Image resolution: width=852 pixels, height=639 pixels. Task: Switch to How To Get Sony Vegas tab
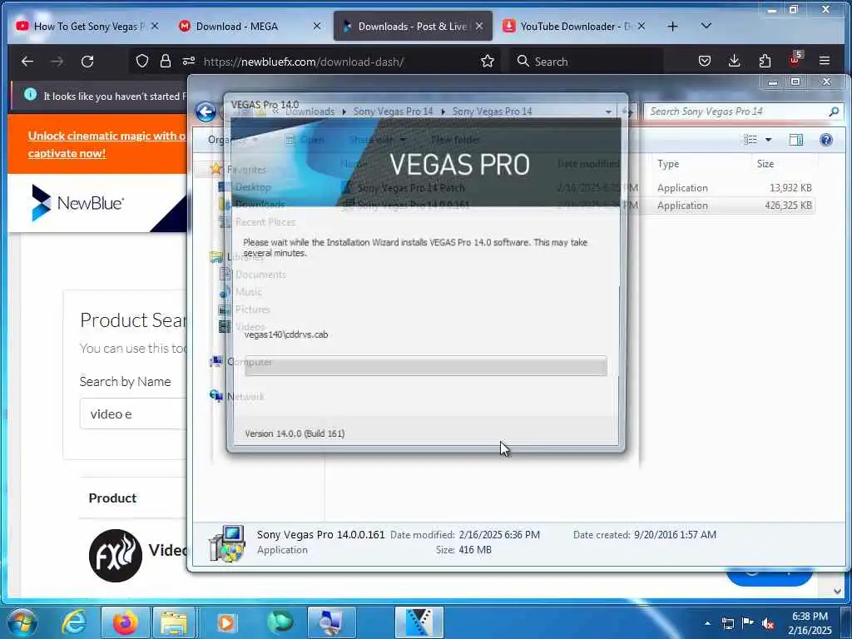point(87,26)
